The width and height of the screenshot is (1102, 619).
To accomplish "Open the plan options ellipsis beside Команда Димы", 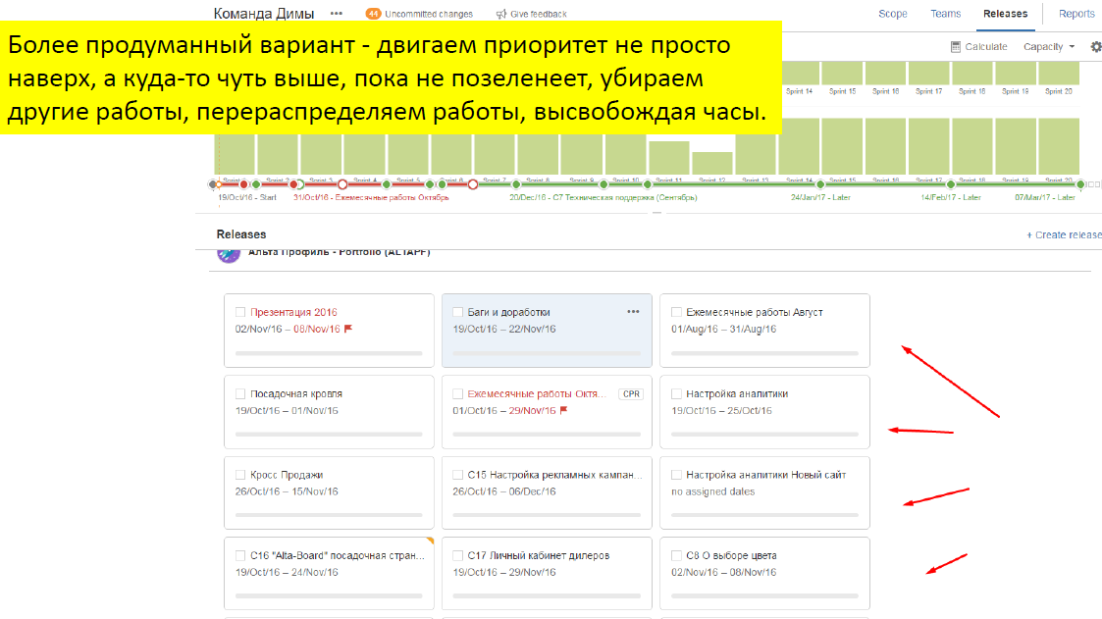I will pyautogui.click(x=337, y=14).
